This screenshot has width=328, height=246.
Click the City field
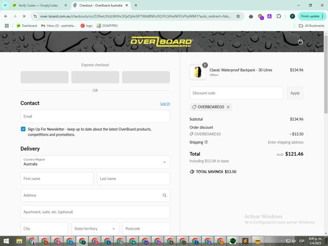click(44, 229)
